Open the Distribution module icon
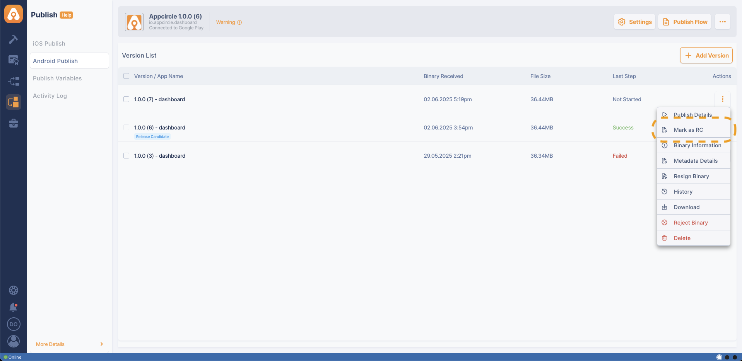Viewport: 742px width, 361px height. (x=14, y=81)
